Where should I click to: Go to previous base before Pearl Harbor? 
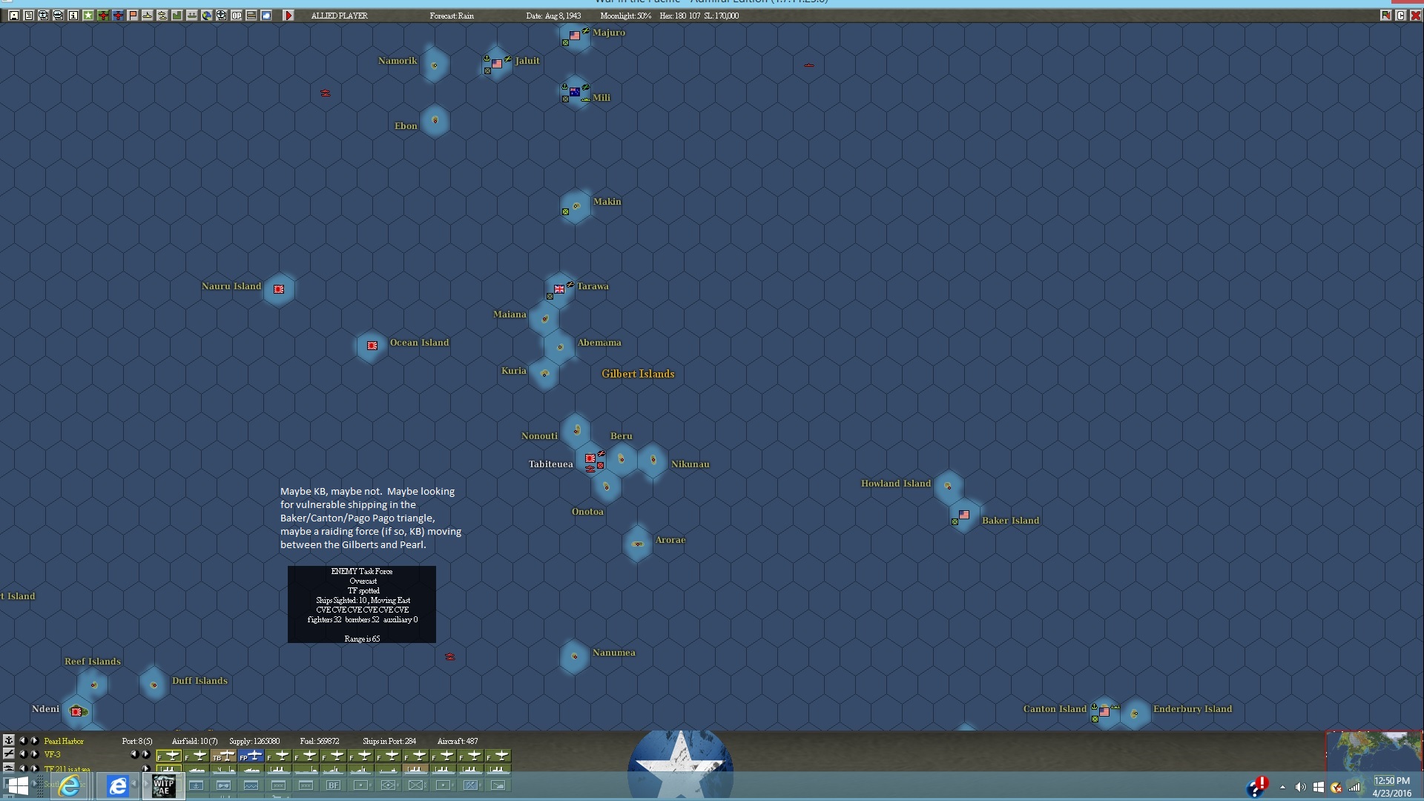pyautogui.click(x=23, y=740)
